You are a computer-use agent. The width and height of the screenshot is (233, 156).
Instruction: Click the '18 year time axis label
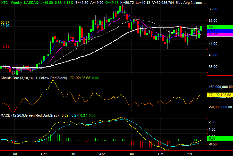[x=73, y=154]
